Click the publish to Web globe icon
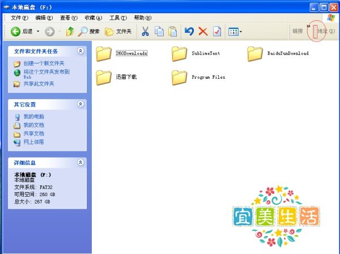This screenshot has width=340, height=254. click(x=17, y=73)
